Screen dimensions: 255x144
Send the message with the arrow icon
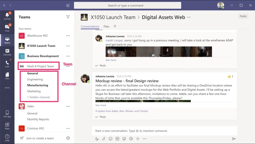(x=234, y=139)
